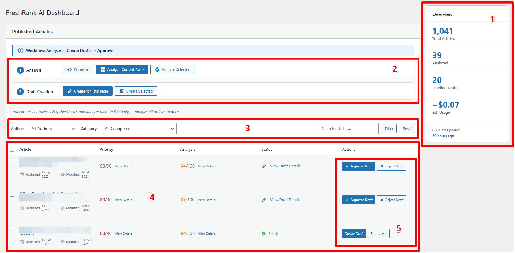Image resolution: width=515 pixels, height=253 pixels.
Task: Click the Priority column header
Action: pyautogui.click(x=106, y=149)
